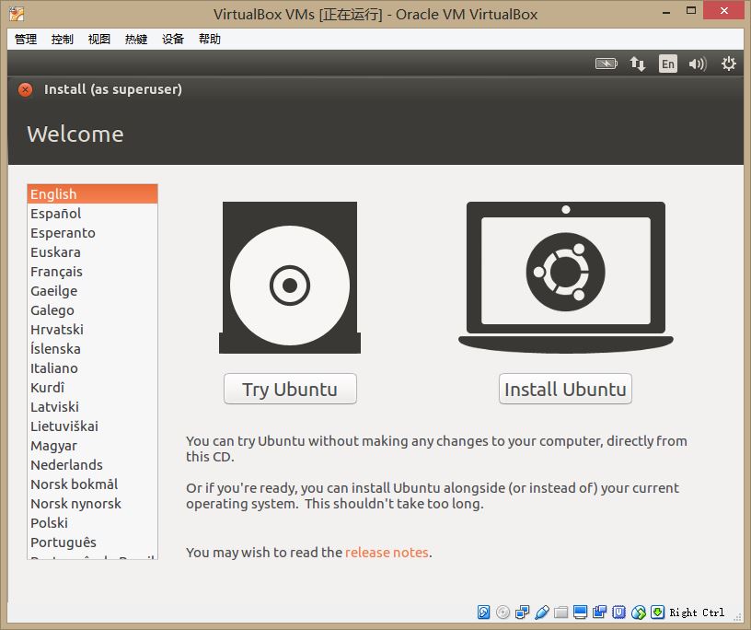Open the 视图 menu
The height and width of the screenshot is (630, 751).
pyautogui.click(x=99, y=39)
